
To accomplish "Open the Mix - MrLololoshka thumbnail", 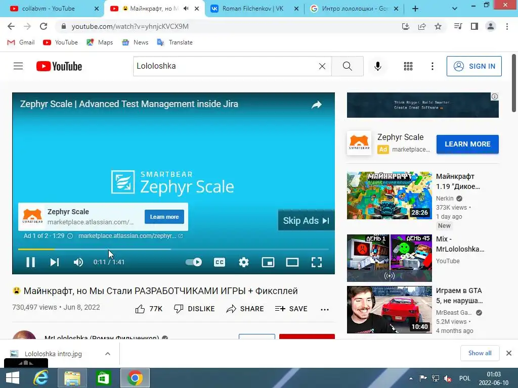I will (389, 258).
